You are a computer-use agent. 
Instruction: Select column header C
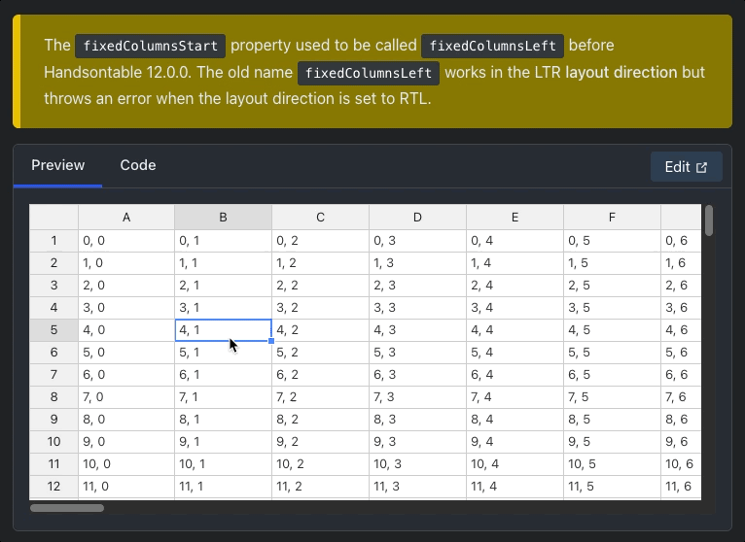(x=320, y=218)
